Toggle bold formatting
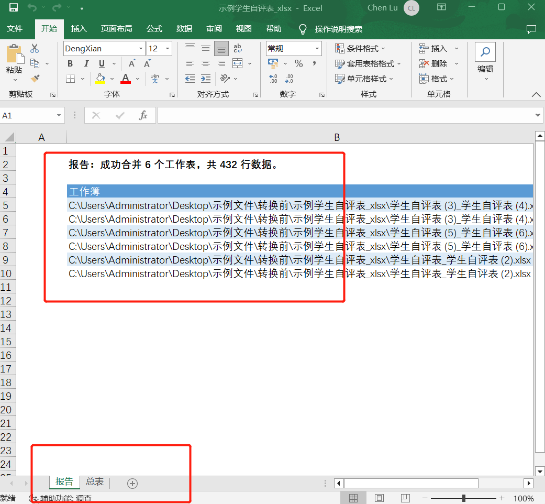545x504 pixels. [x=70, y=63]
